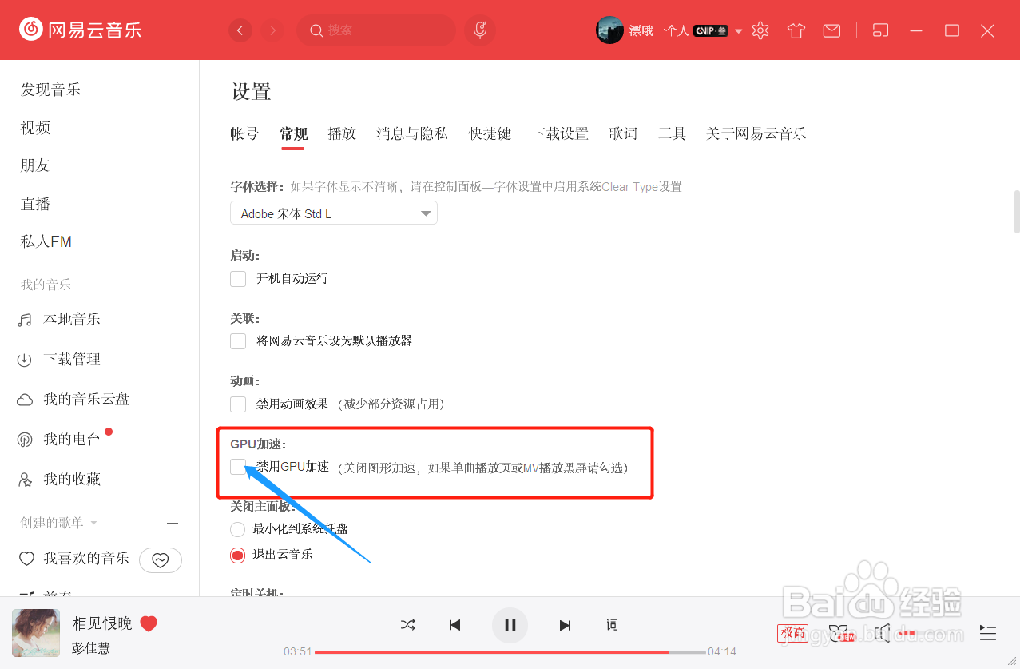This screenshot has width=1020, height=669.
Task: Switch to the 播放 settings tab
Action: [342, 133]
